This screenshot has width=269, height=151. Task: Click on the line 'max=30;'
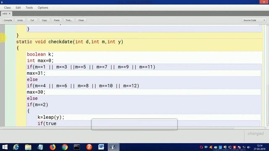coord(36,92)
